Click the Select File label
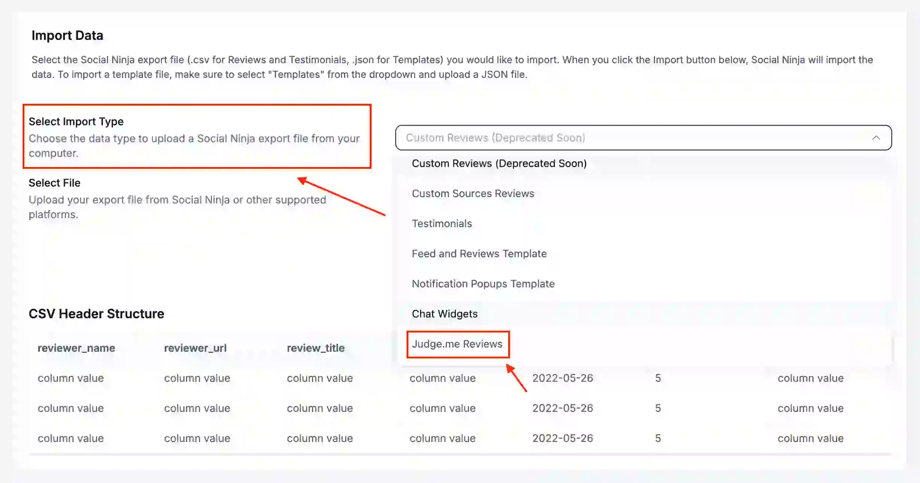Screen dimensions: 920x483 tap(55, 183)
